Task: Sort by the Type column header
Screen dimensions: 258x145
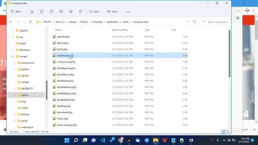Action: [x=147, y=30]
